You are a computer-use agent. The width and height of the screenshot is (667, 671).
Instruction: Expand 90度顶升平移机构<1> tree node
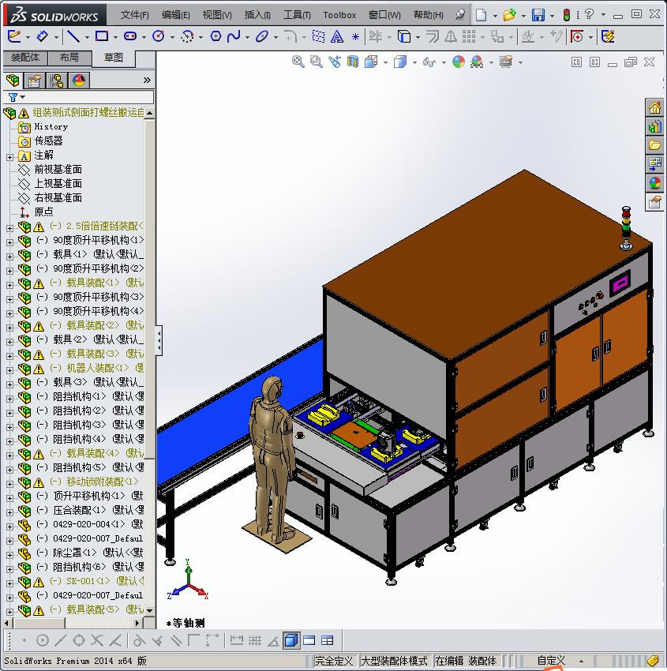[9, 242]
